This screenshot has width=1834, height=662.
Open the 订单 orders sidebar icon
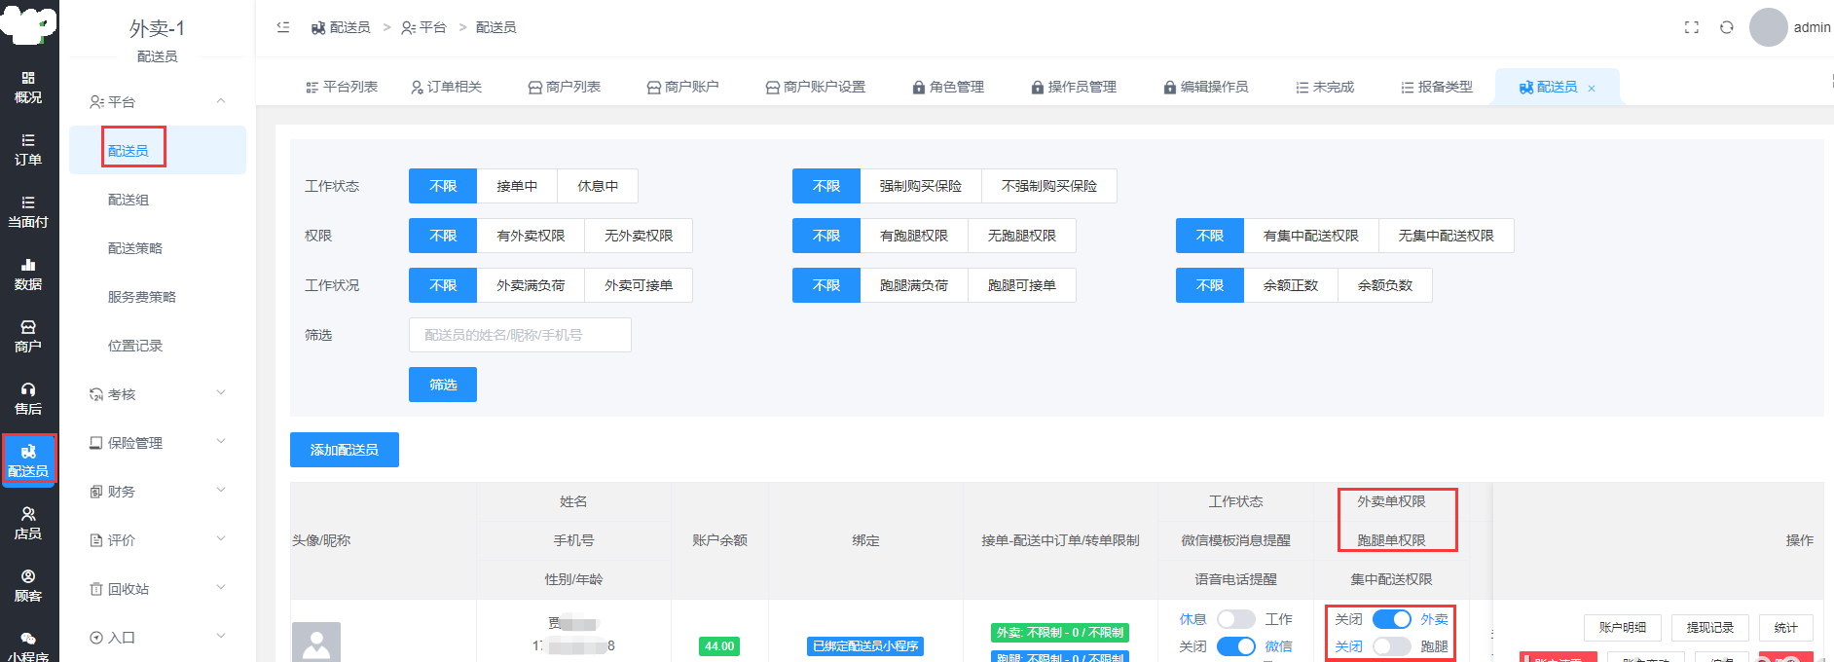point(28,149)
